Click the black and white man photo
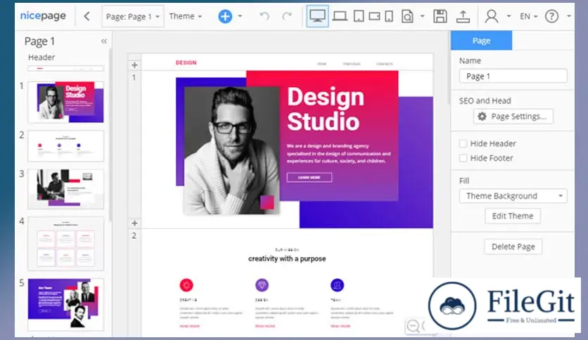 (231, 150)
